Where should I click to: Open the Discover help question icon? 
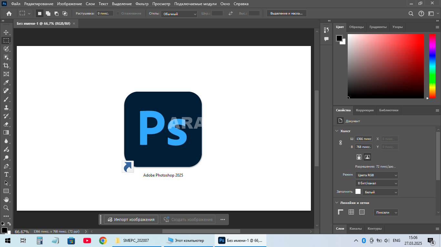coord(421,14)
